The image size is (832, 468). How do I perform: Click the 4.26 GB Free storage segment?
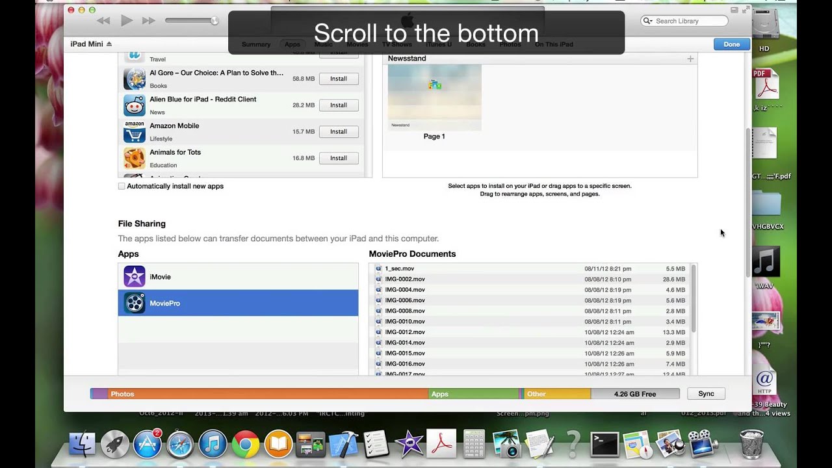click(635, 394)
